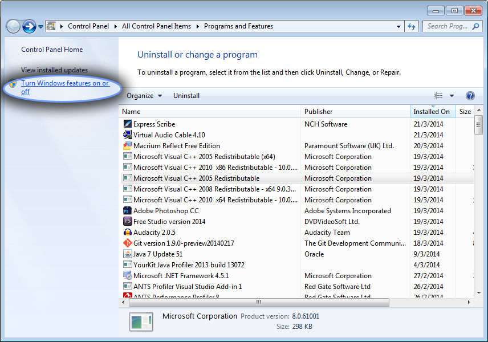Go to Control Panel Home
This screenshot has height=342, width=488.
52,50
